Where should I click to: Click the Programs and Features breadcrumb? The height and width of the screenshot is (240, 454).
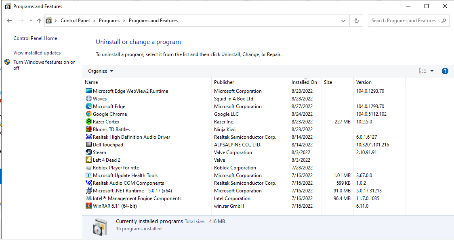click(x=153, y=21)
